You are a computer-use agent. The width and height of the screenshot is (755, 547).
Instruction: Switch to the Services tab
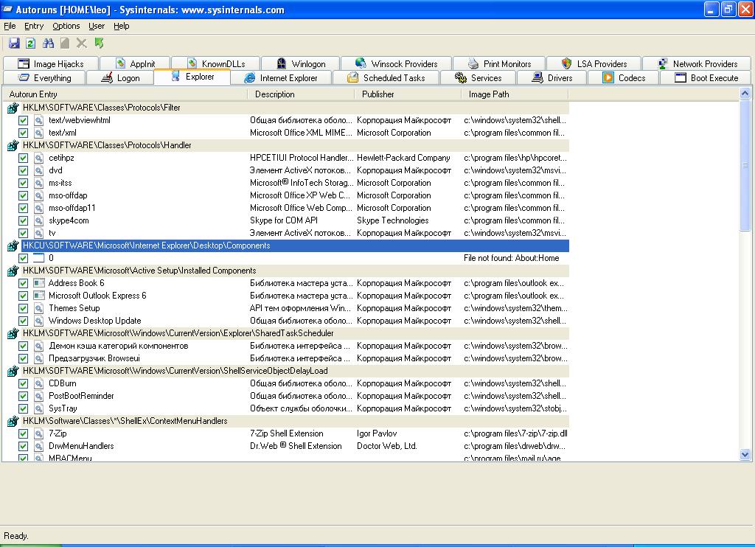coord(478,78)
